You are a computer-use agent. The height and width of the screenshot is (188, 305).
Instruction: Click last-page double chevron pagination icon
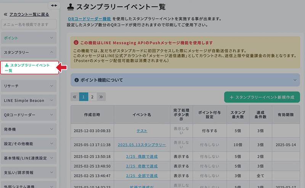101,97
